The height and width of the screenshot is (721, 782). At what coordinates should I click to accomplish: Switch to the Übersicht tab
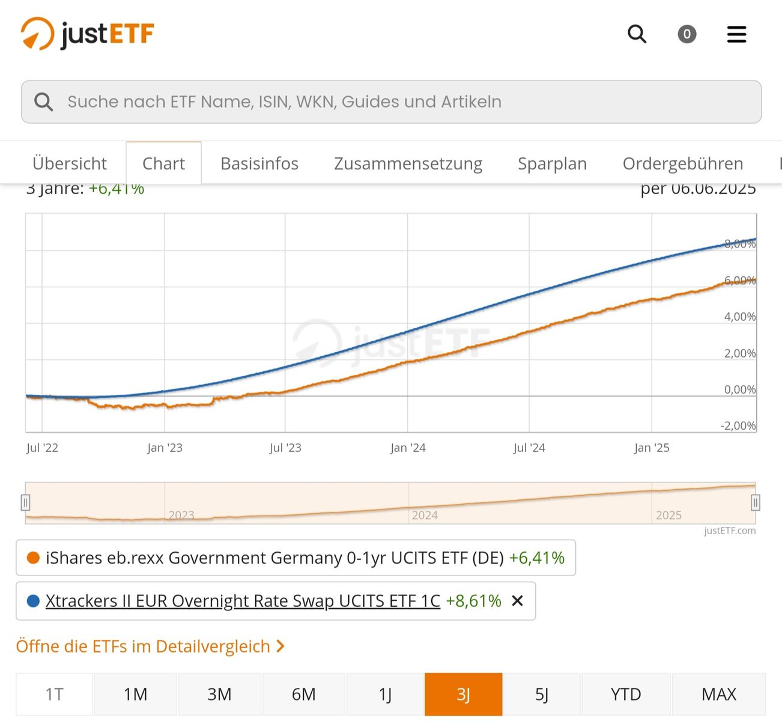[69, 163]
